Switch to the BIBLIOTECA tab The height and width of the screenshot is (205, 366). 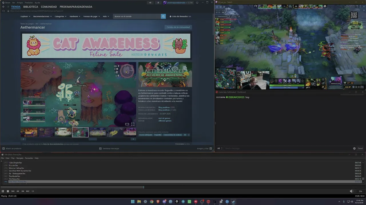31,7
